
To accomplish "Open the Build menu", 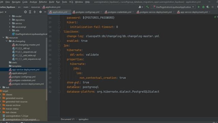I will coord(51,2).
